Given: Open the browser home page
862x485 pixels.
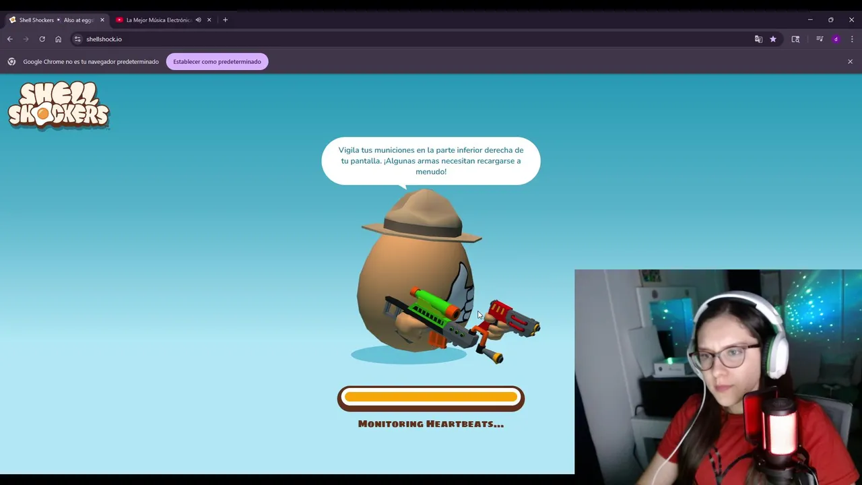Looking at the screenshot, I should tap(58, 39).
